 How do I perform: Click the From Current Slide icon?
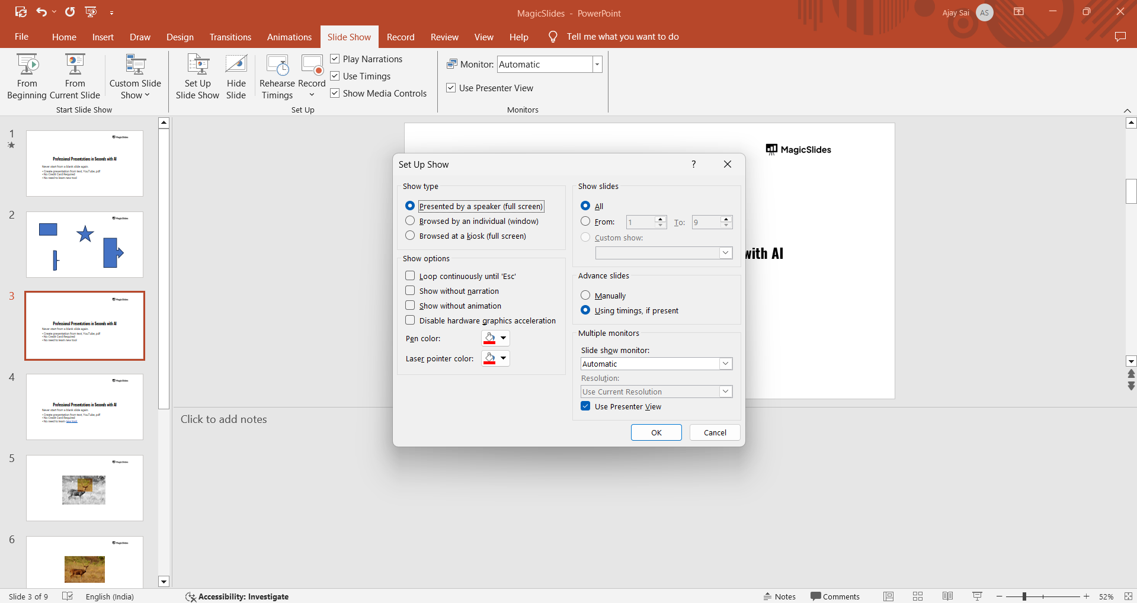coord(75,65)
